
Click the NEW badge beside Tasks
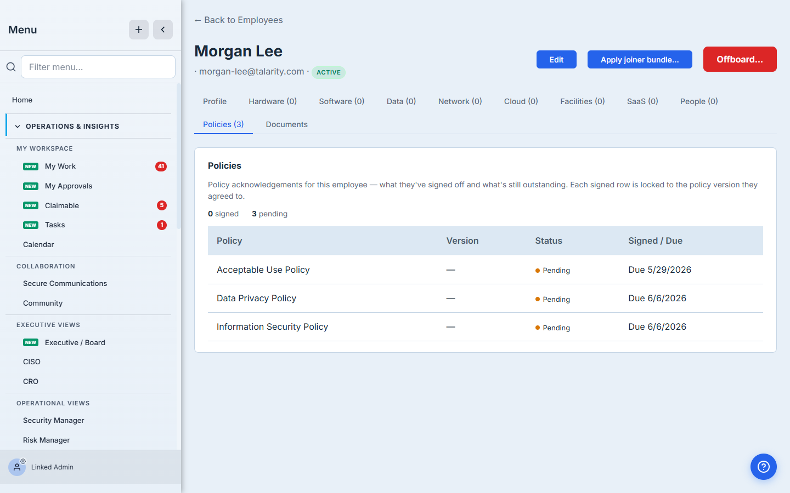[x=31, y=225]
